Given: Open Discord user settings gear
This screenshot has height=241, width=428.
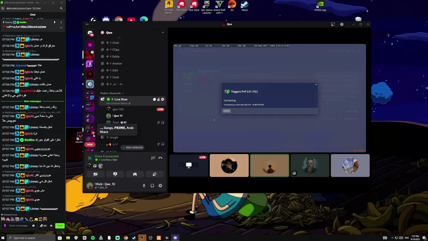Looking at the screenshot, I should [x=160, y=186].
